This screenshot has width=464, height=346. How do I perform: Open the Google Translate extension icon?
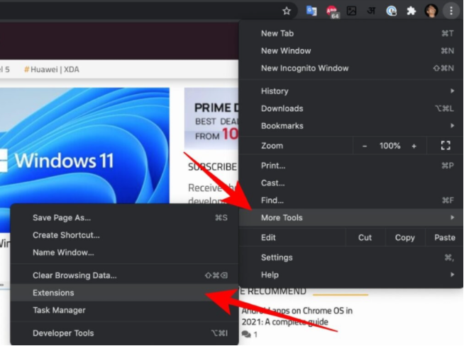click(x=311, y=11)
